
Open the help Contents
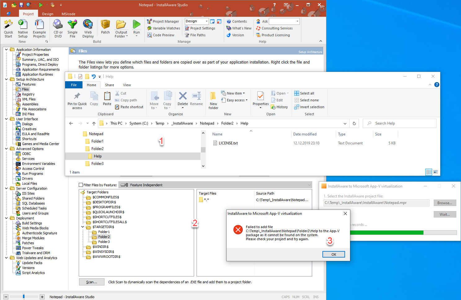[x=237, y=21]
